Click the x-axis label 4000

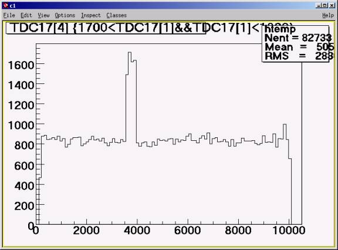point(137,231)
